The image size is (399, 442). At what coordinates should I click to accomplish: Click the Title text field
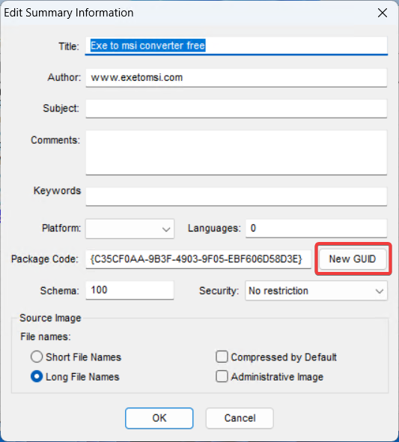point(237,46)
